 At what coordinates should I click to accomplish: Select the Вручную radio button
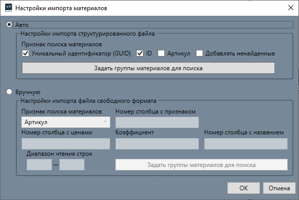tap(9, 92)
